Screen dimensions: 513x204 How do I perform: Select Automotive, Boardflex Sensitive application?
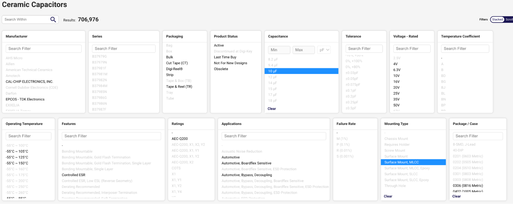click(x=246, y=163)
